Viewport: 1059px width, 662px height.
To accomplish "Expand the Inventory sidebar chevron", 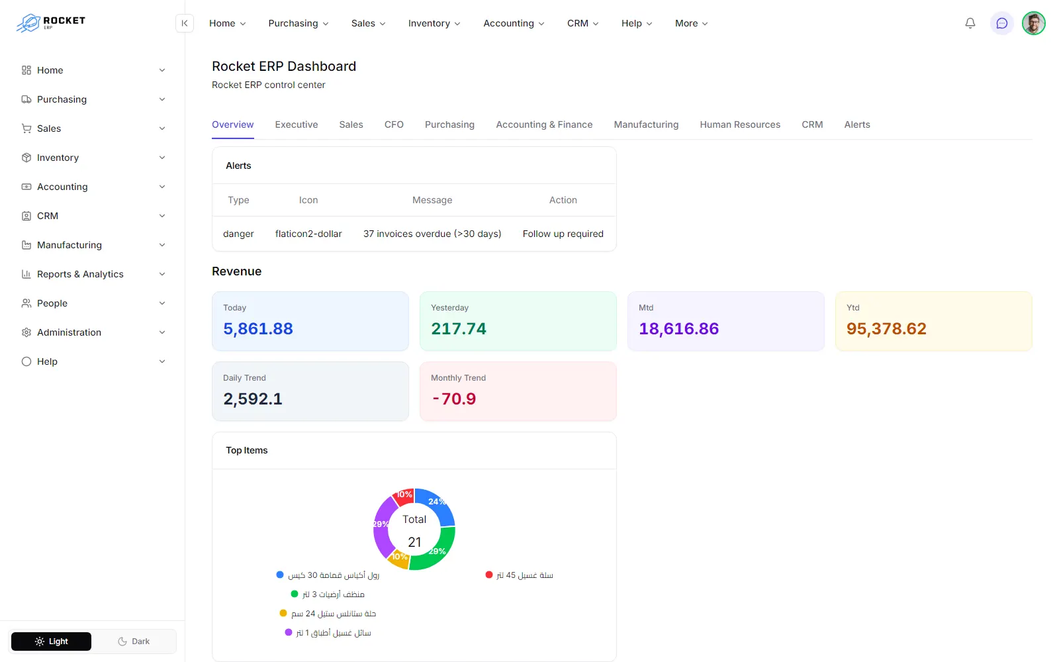I will point(162,158).
